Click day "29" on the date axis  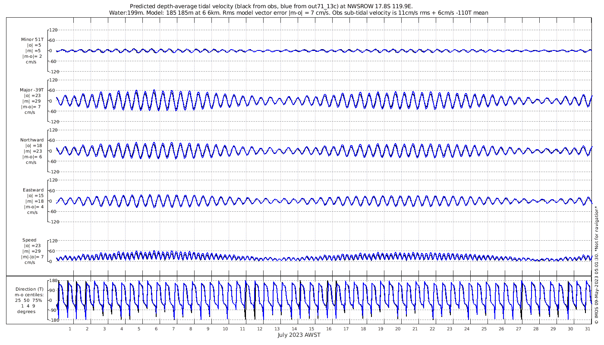click(x=553, y=329)
